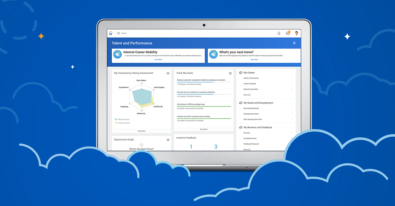The height and width of the screenshot is (206, 395).
Task: Open the inbox with orange badge
Action: (x=288, y=33)
